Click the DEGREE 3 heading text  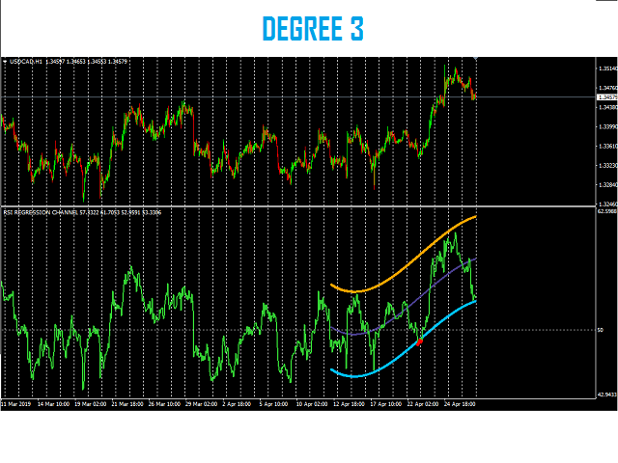[x=313, y=29]
